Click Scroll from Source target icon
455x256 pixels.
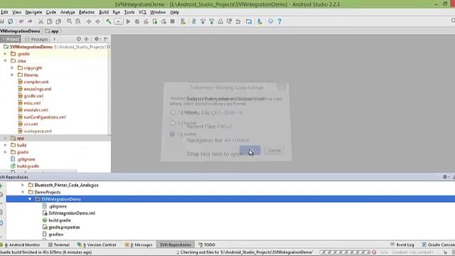(79, 39)
